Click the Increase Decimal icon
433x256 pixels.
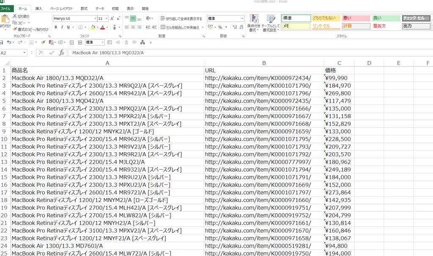[x=235, y=27]
